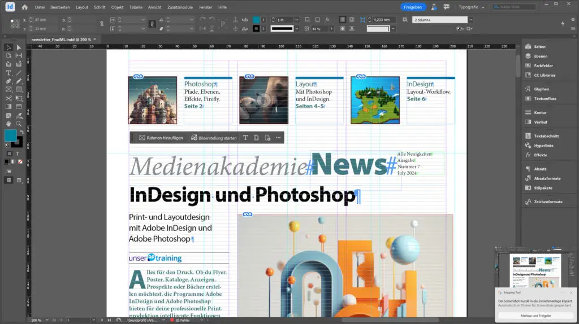
Task: Click the Home icon in the top bar
Action: point(25,7)
